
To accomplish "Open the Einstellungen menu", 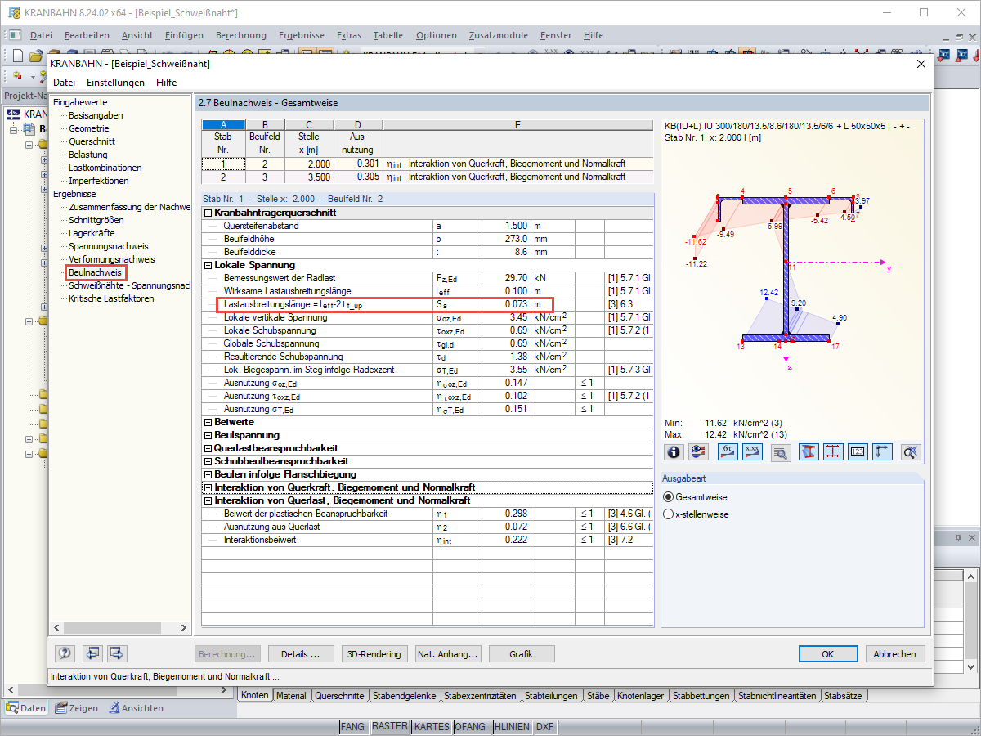I will [x=115, y=83].
